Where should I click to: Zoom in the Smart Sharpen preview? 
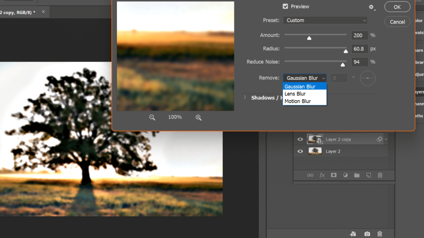click(x=198, y=117)
